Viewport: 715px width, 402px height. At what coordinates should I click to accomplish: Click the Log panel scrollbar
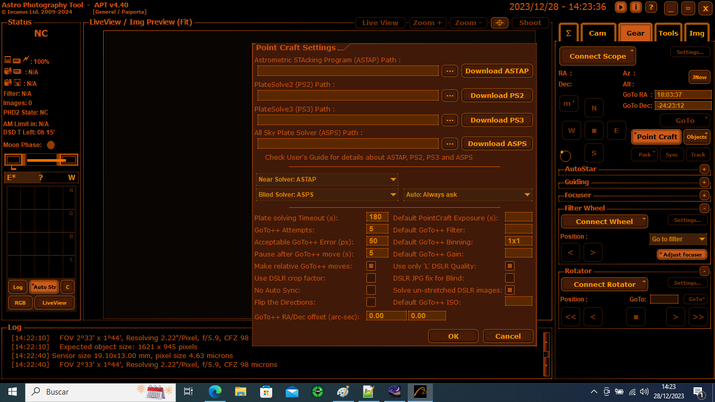point(547,354)
